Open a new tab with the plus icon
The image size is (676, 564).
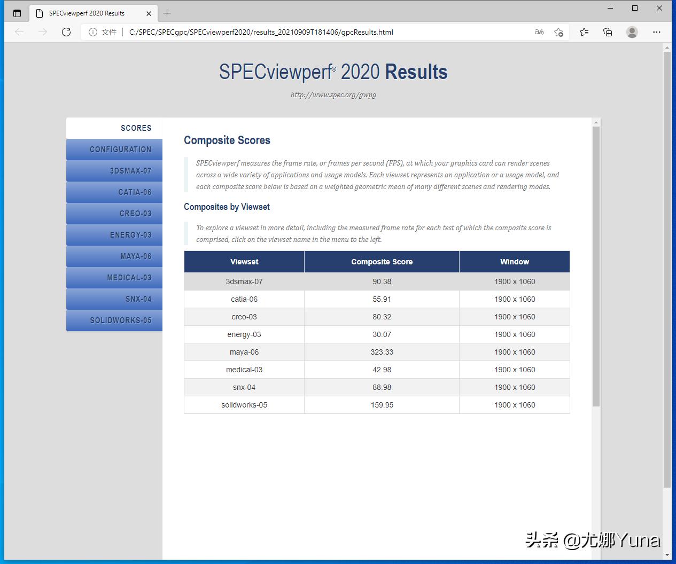click(167, 13)
